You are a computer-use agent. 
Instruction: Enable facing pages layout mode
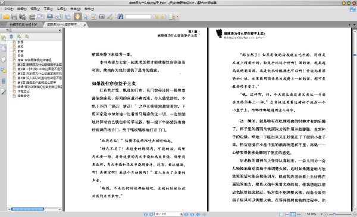point(293,214)
